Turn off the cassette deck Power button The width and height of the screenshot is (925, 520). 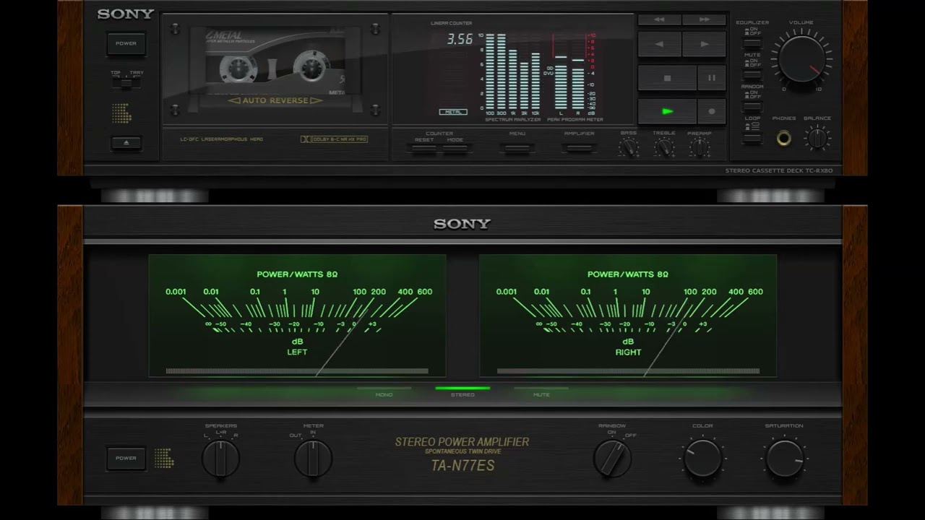tap(126, 43)
